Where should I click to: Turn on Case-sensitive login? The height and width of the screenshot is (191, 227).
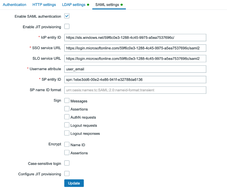tap(67, 163)
